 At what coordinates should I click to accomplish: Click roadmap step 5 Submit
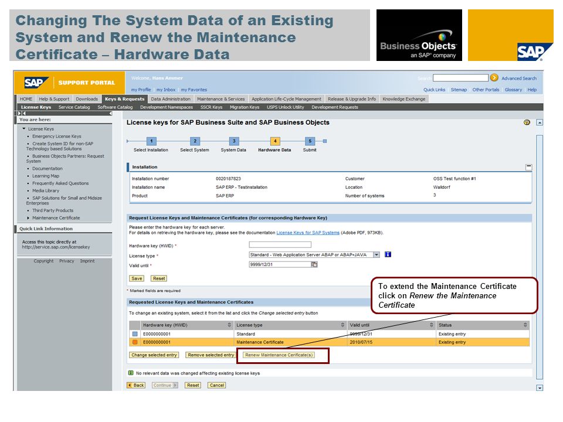point(310,141)
